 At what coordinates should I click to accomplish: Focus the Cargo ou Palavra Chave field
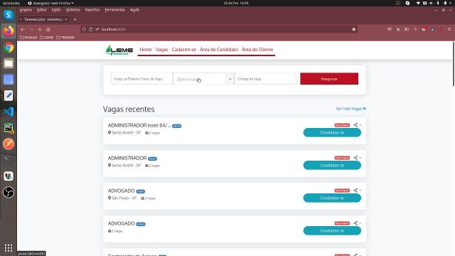141,79
